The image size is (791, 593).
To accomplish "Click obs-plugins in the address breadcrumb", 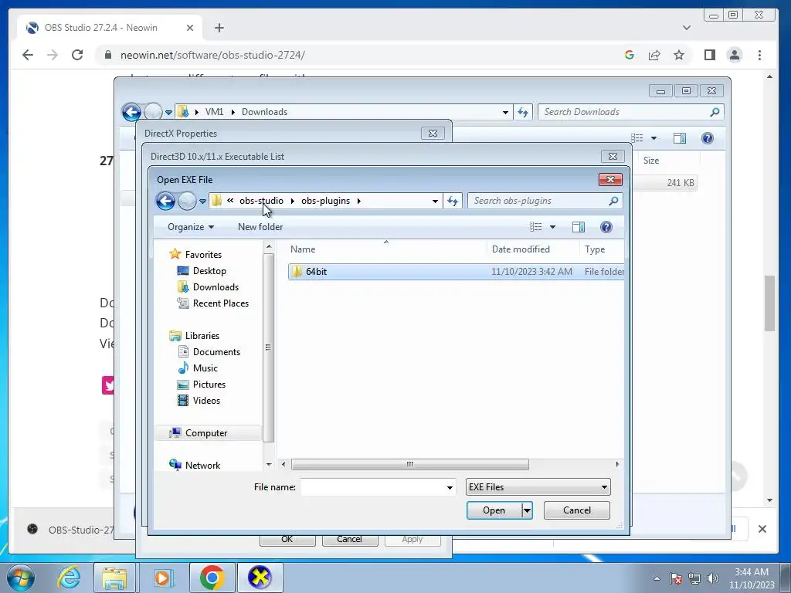I will coord(325,201).
